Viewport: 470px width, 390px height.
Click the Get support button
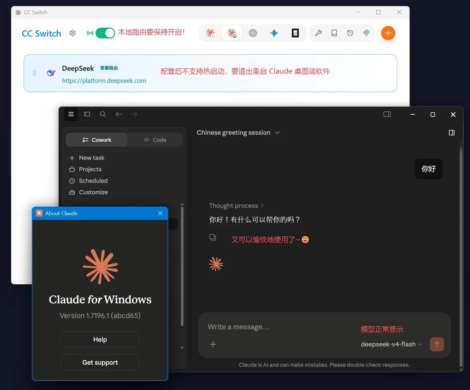(100, 362)
